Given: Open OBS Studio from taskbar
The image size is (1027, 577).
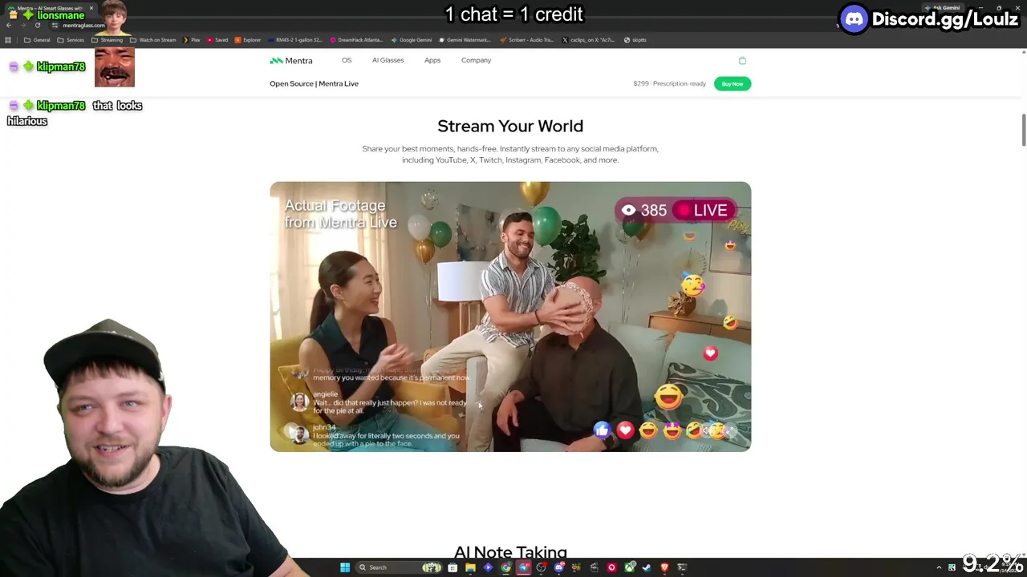Looking at the screenshot, I should tap(541, 567).
